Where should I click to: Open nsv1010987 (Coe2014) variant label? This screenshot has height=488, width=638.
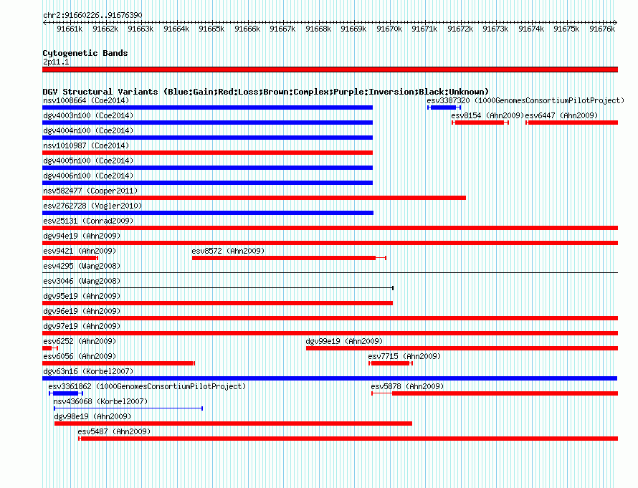86,145
